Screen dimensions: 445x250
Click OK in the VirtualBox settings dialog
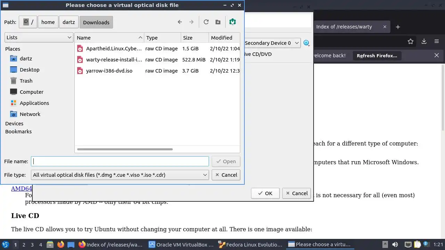click(265, 193)
